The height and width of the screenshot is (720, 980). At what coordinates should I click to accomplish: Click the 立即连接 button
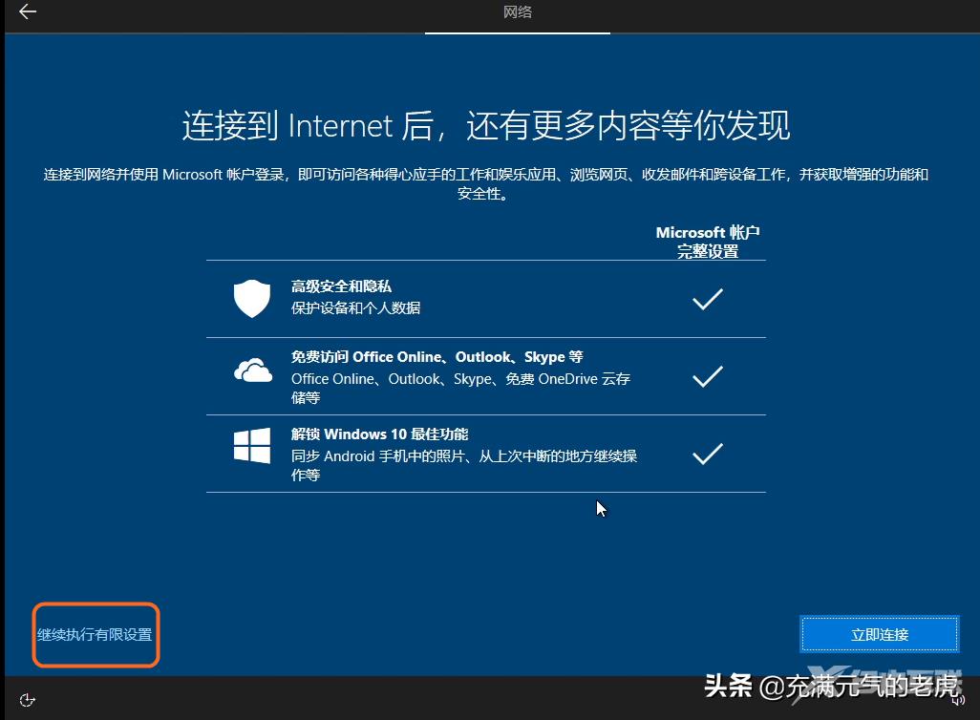tap(880, 634)
